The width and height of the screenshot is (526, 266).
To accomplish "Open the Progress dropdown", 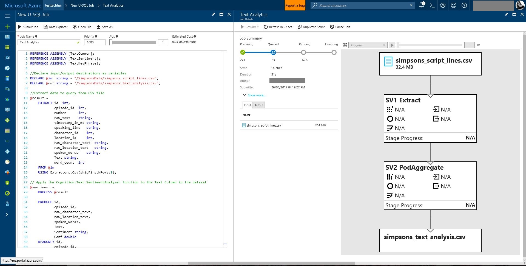I will pos(368,45).
